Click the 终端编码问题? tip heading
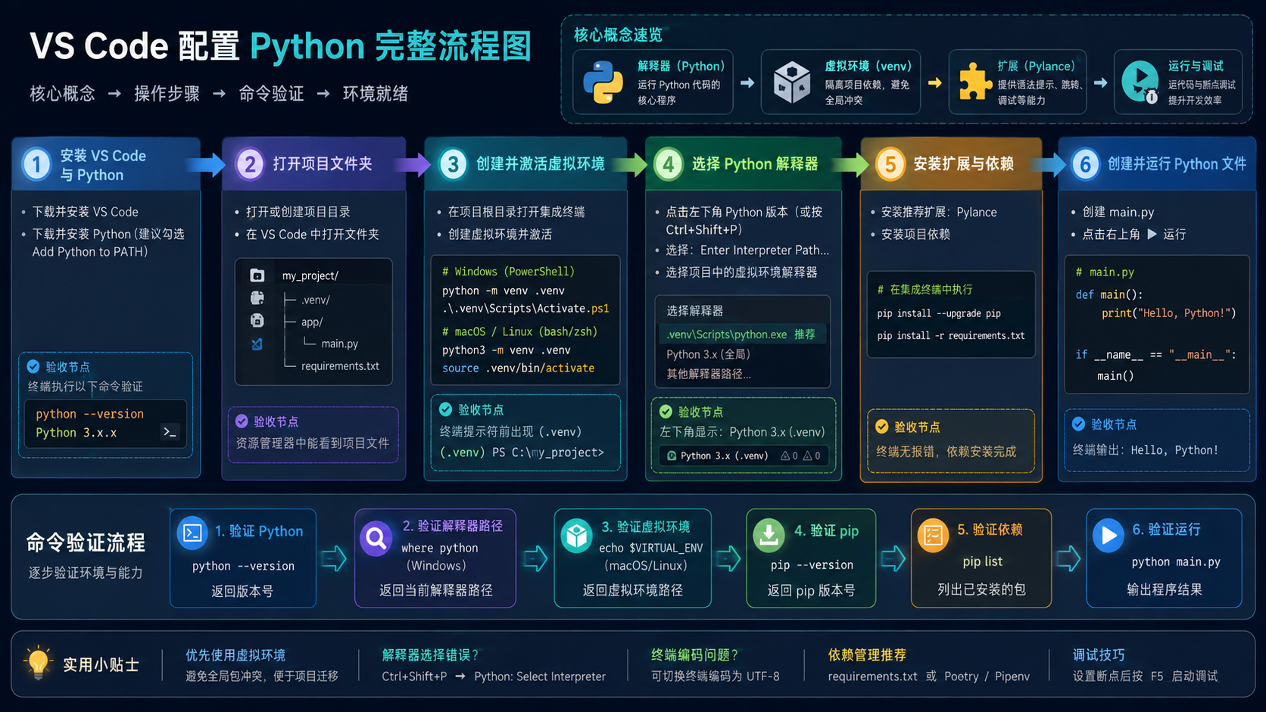The image size is (1266, 712). pos(695,655)
